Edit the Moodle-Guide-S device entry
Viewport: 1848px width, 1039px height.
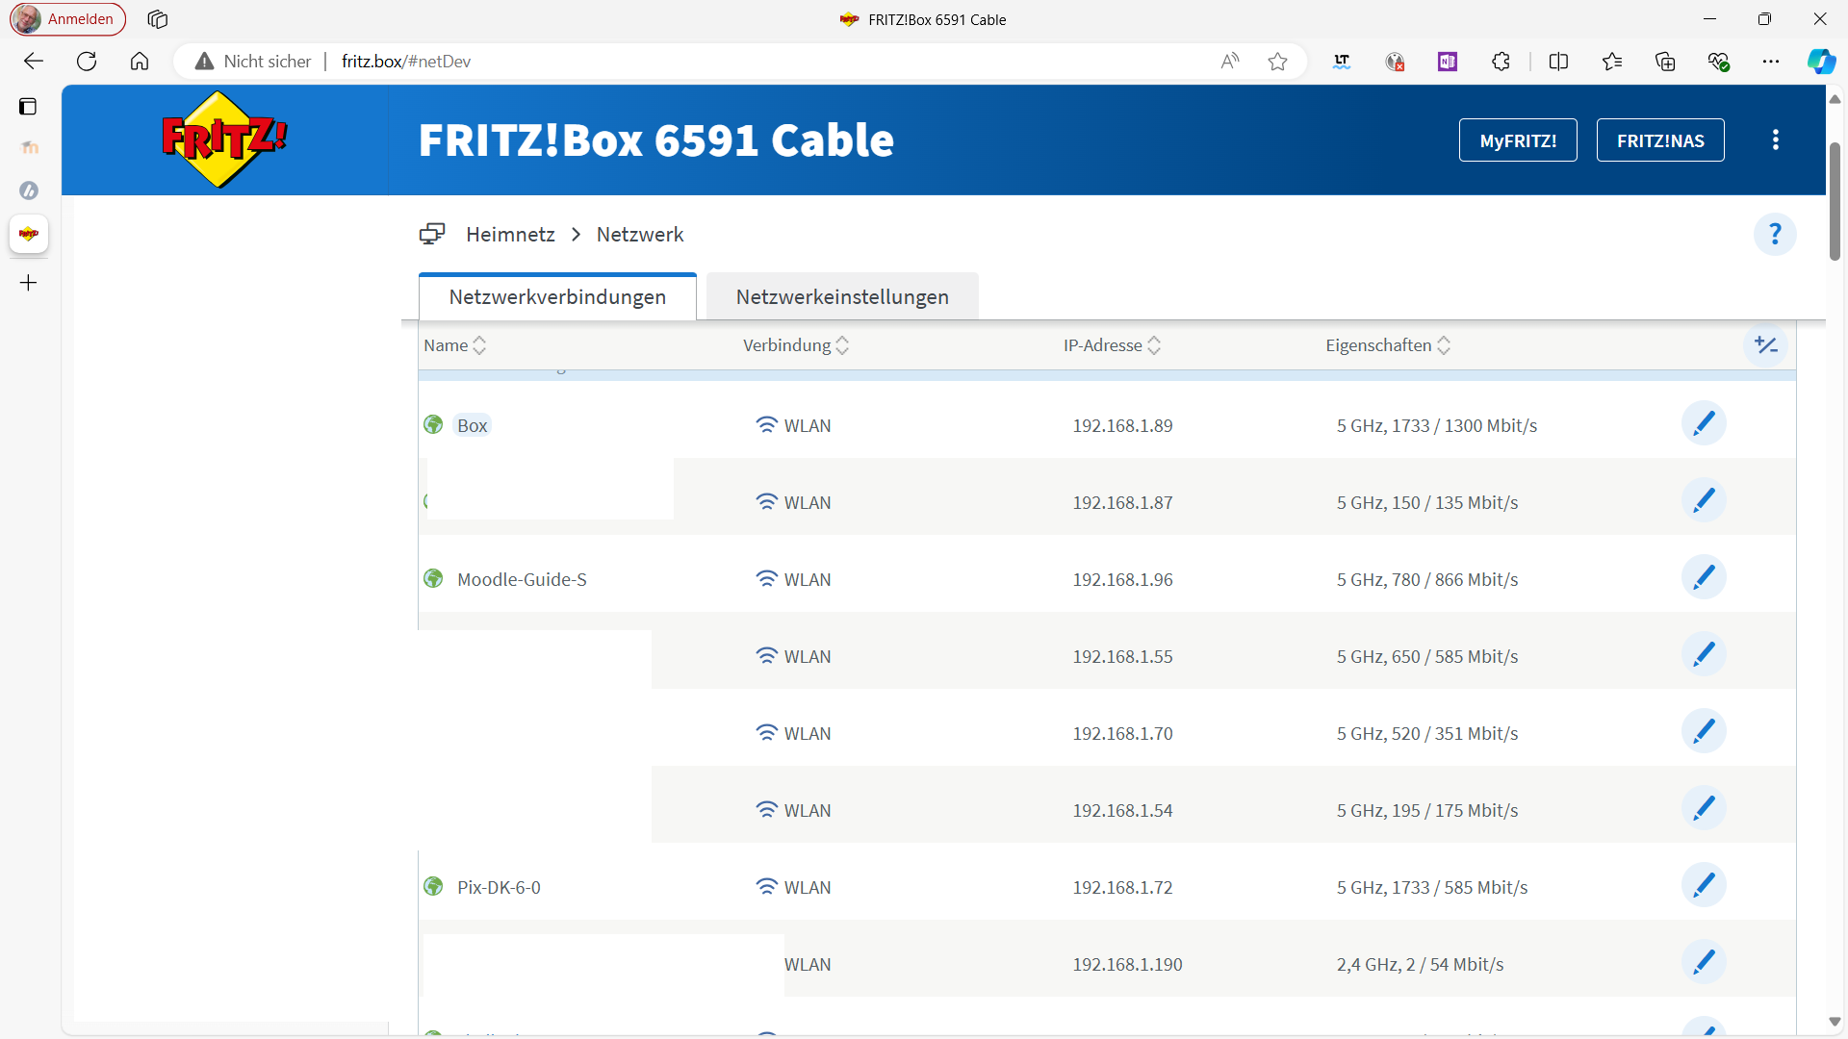1704,577
